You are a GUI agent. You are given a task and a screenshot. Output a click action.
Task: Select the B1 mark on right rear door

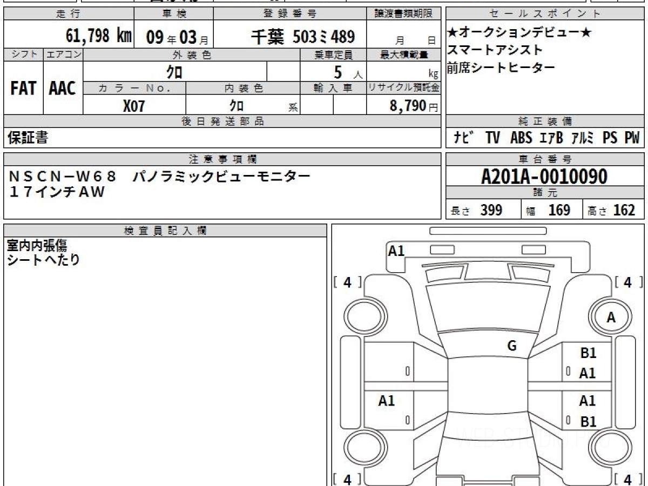pos(588,422)
